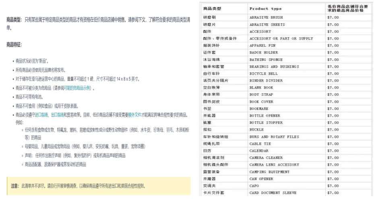Image resolution: width=374 pixels, height=199 pixels.
Task: Open the 进口指南 link
Action: 42,115
